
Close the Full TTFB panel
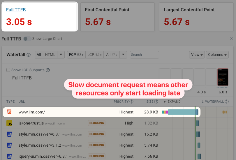[x=231, y=39]
